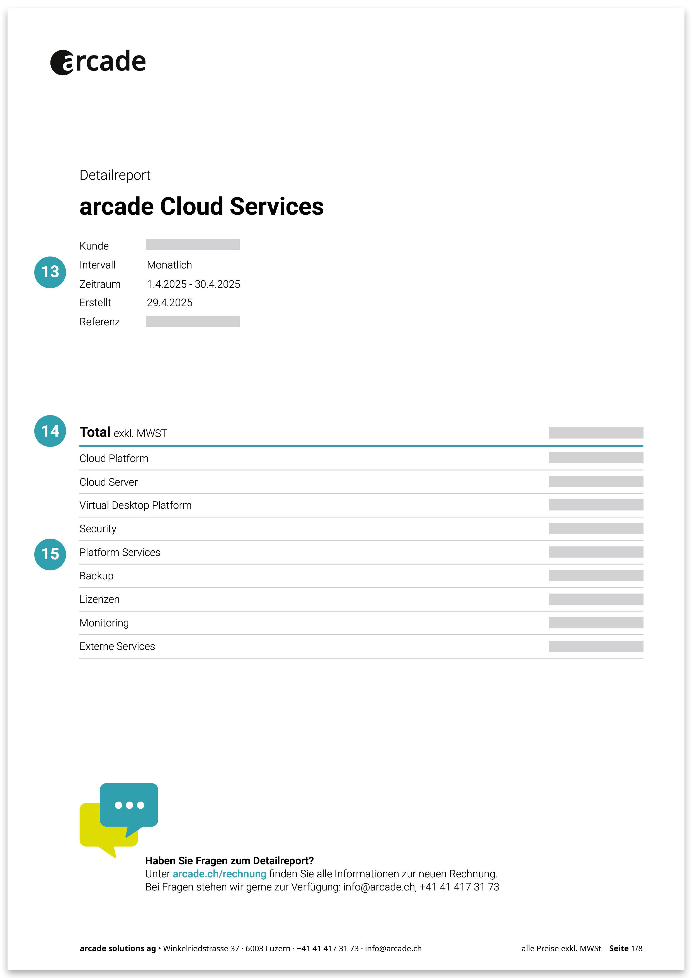Click the chat speech bubbles icon
Image resolution: width=692 pixels, height=978 pixels.
119,820
